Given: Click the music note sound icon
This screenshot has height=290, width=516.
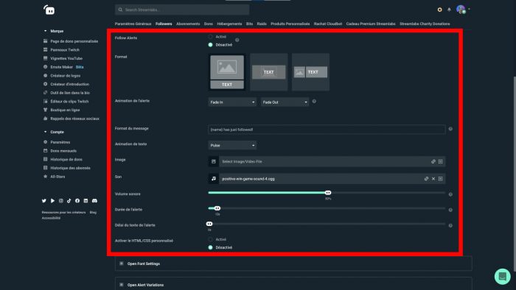Looking at the screenshot, I should coord(214,179).
